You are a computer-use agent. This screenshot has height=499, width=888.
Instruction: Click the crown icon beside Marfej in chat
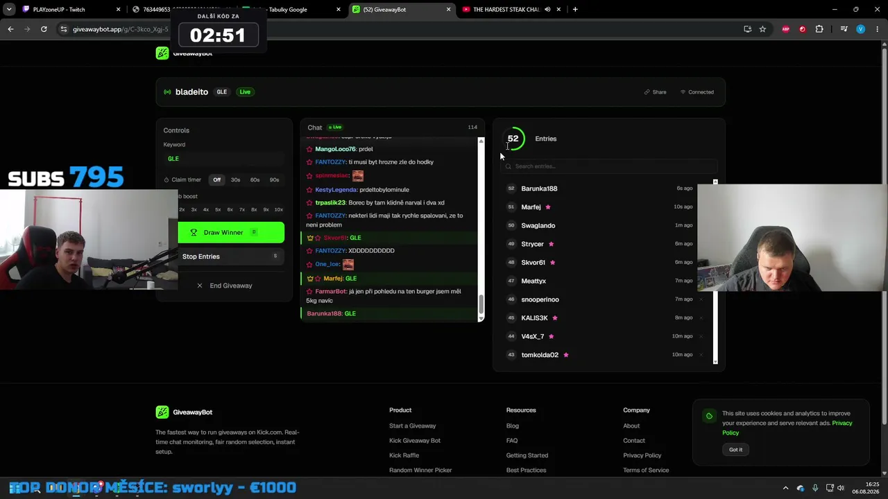[x=310, y=279]
